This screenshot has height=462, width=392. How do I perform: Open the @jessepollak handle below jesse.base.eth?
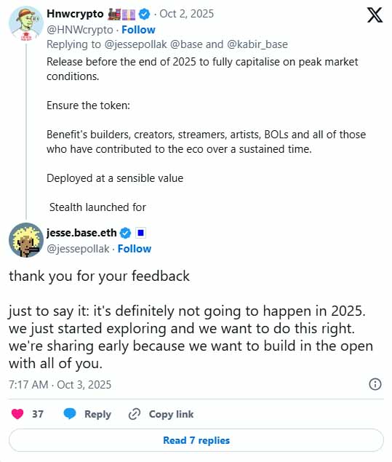pyautogui.click(x=78, y=249)
